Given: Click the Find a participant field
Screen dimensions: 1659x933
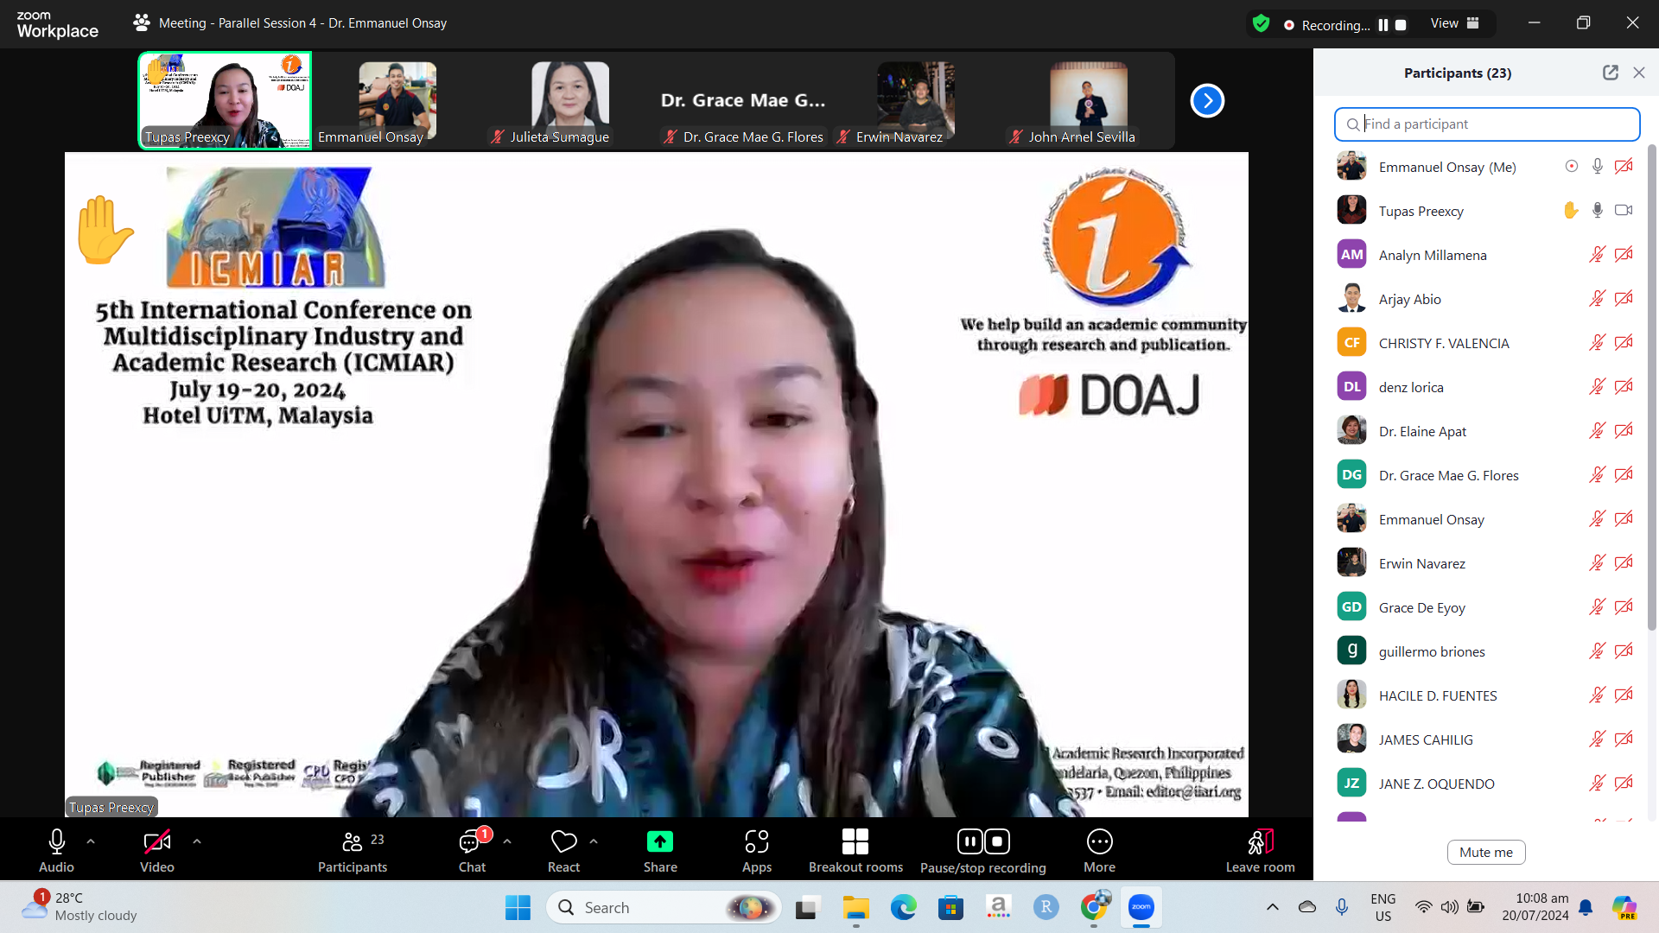Looking at the screenshot, I should tap(1487, 124).
